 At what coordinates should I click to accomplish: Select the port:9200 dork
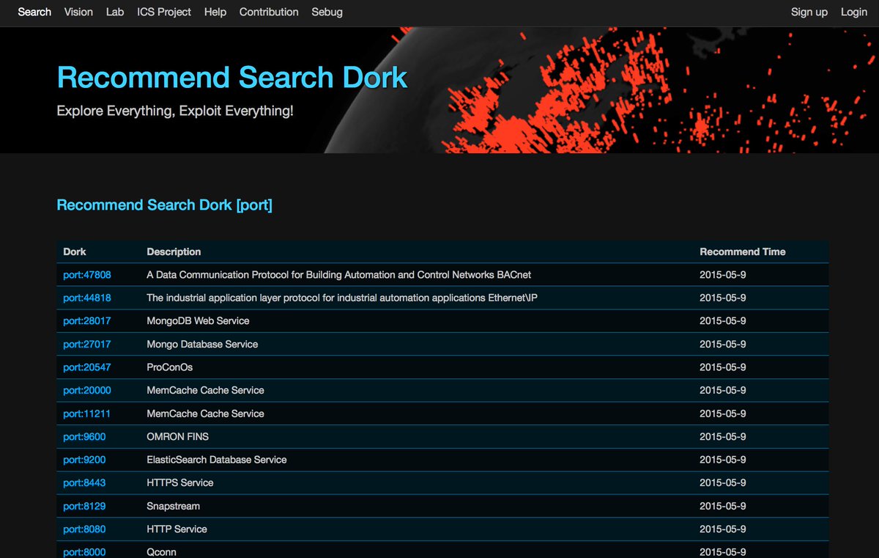click(x=84, y=460)
